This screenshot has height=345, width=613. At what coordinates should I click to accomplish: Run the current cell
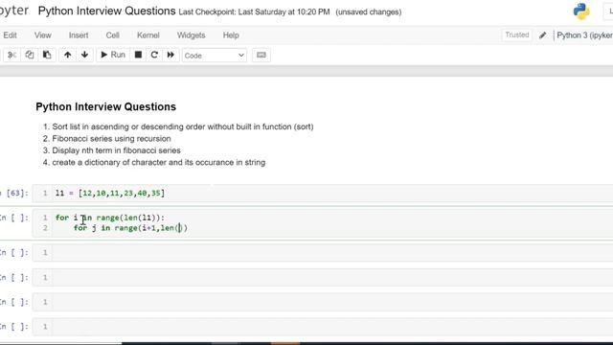click(x=113, y=56)
